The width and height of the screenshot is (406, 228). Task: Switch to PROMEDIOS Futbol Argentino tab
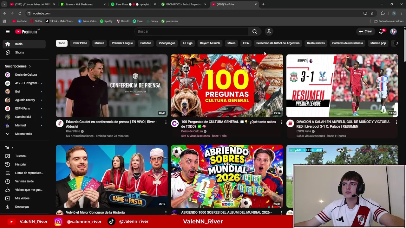pos(184,4)
